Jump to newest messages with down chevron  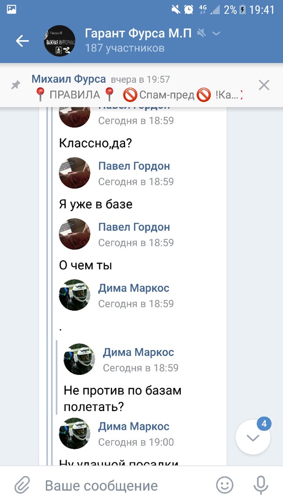pos(253,437)
